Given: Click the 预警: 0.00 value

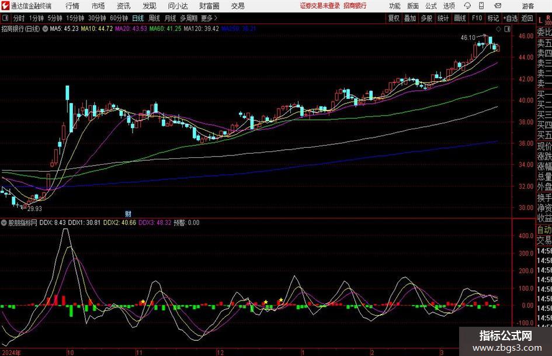Looking at the screenshot, I should tap(186, 223).
